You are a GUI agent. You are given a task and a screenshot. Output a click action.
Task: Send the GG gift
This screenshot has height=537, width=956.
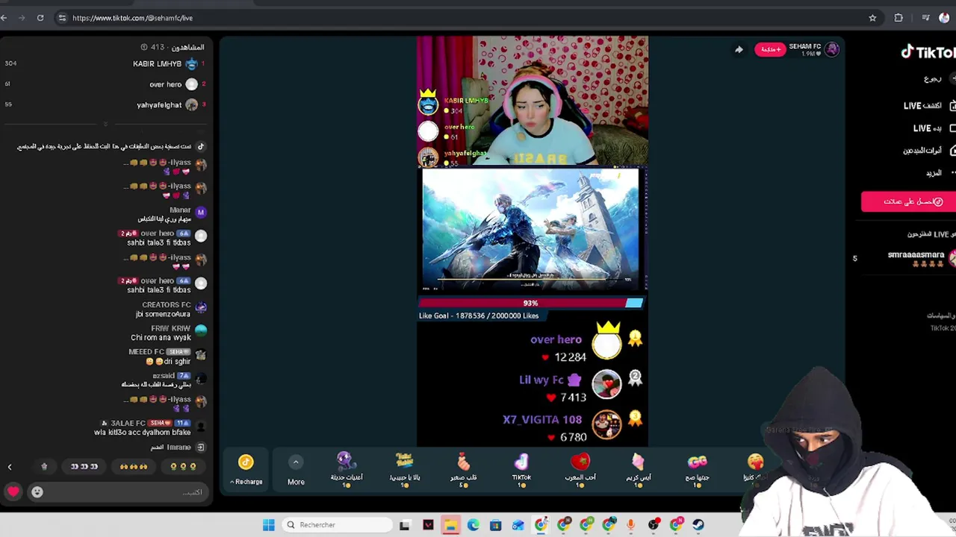[x=697, y=468]
